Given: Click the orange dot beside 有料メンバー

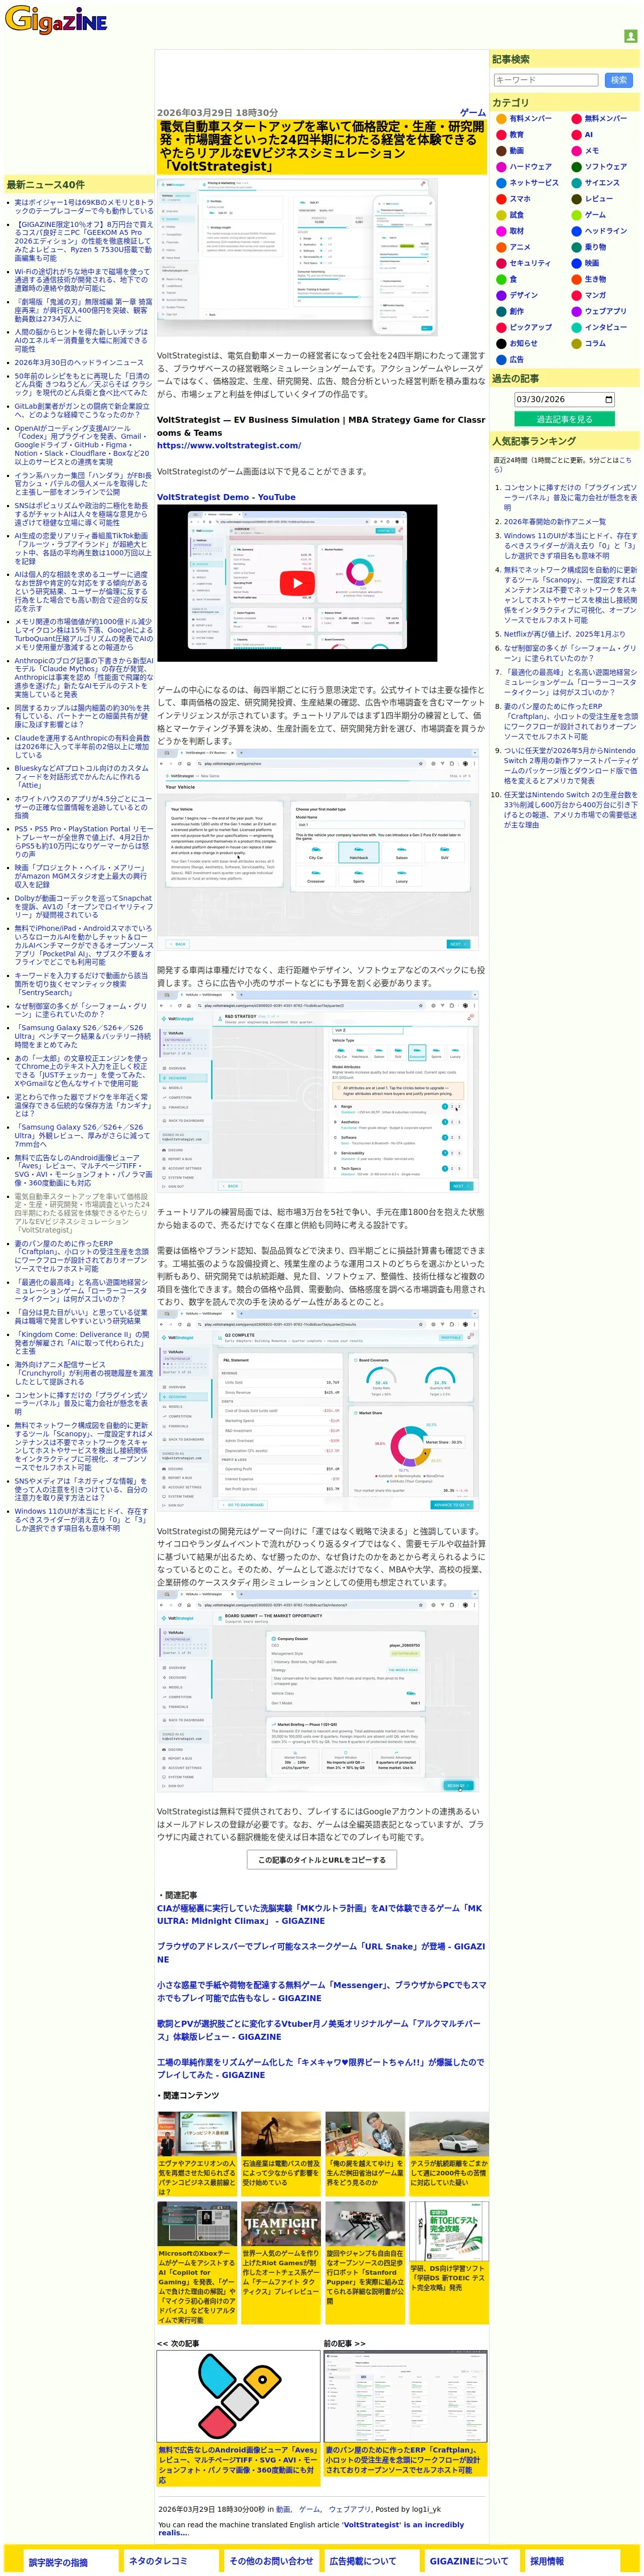Looking at the screenshot, I should (x=501, y=119).
